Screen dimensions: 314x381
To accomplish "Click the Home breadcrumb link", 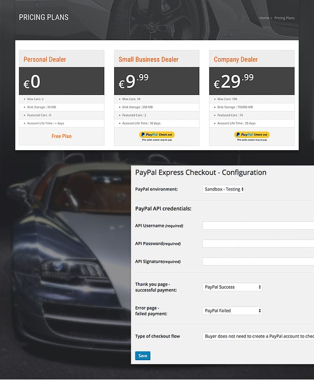I will 264,18.
